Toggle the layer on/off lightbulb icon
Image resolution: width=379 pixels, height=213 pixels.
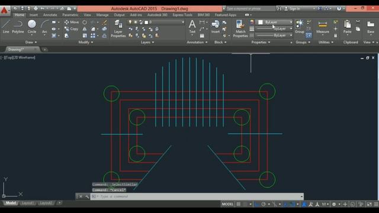pyautogui.click(x=130, y=22)
